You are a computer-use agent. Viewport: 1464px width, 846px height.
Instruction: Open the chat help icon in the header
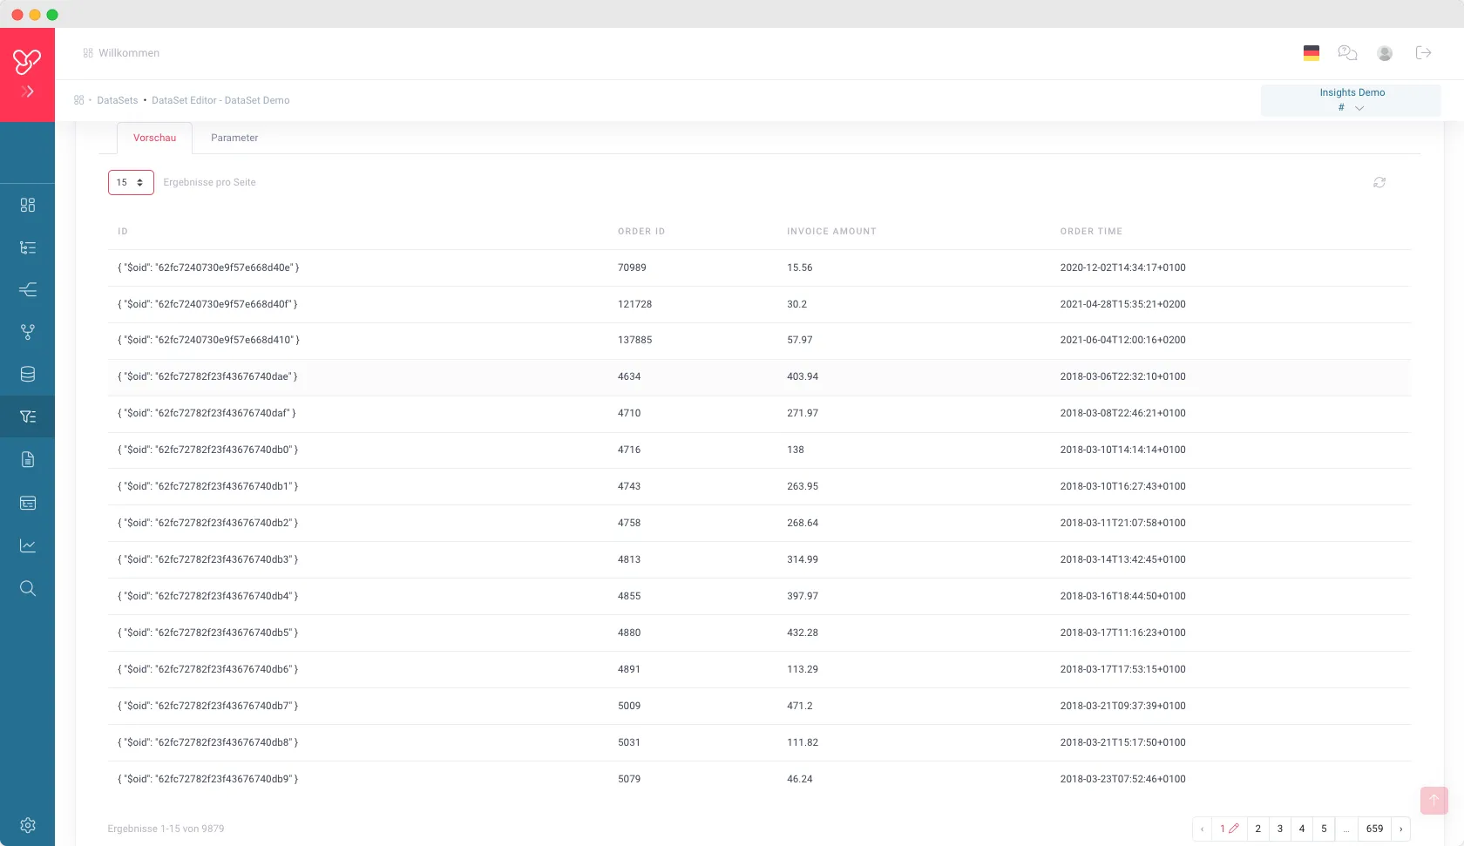1347,53
